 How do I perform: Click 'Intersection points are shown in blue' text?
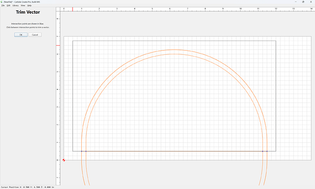pos(27,24)
